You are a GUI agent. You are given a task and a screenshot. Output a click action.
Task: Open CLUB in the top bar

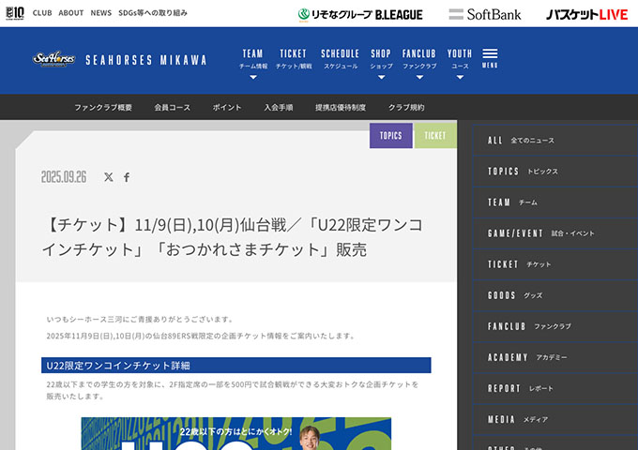coord(42,13)
